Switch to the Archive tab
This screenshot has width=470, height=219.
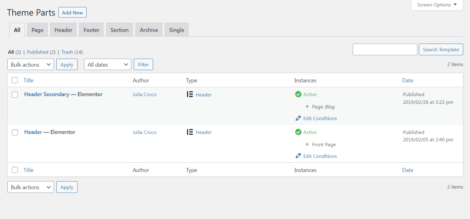149,30
